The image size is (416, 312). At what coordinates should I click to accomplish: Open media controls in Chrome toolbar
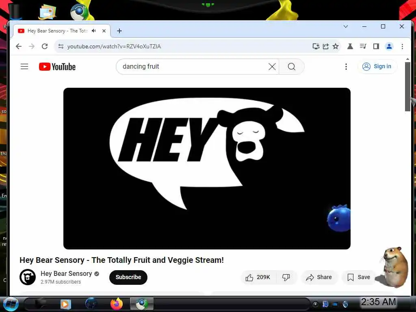click(x=363, y=46)
